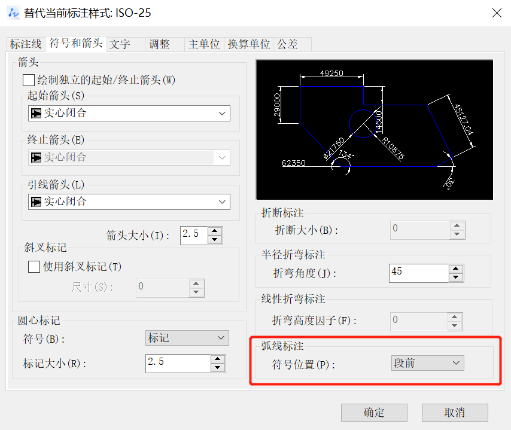Open the 弧线标注 符号位置 dropdown

[428, 363]
